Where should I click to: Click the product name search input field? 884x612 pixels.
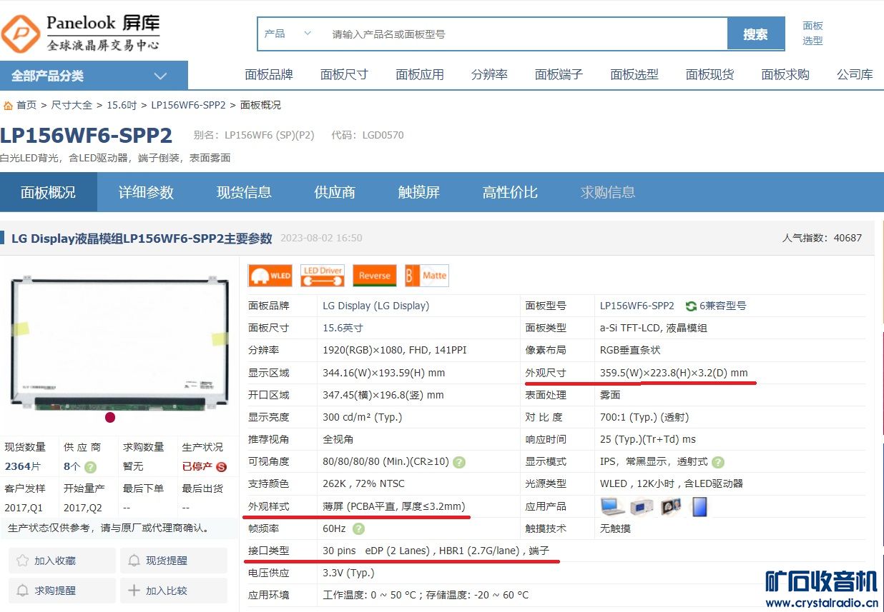(526, 34)
